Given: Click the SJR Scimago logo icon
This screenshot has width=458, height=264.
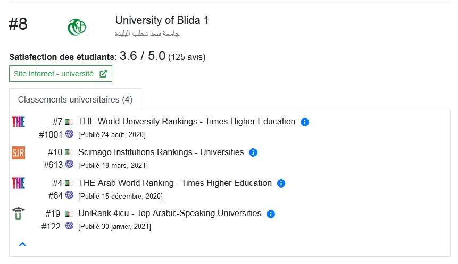Looking at the screenshot, I should tap(19, 152).
